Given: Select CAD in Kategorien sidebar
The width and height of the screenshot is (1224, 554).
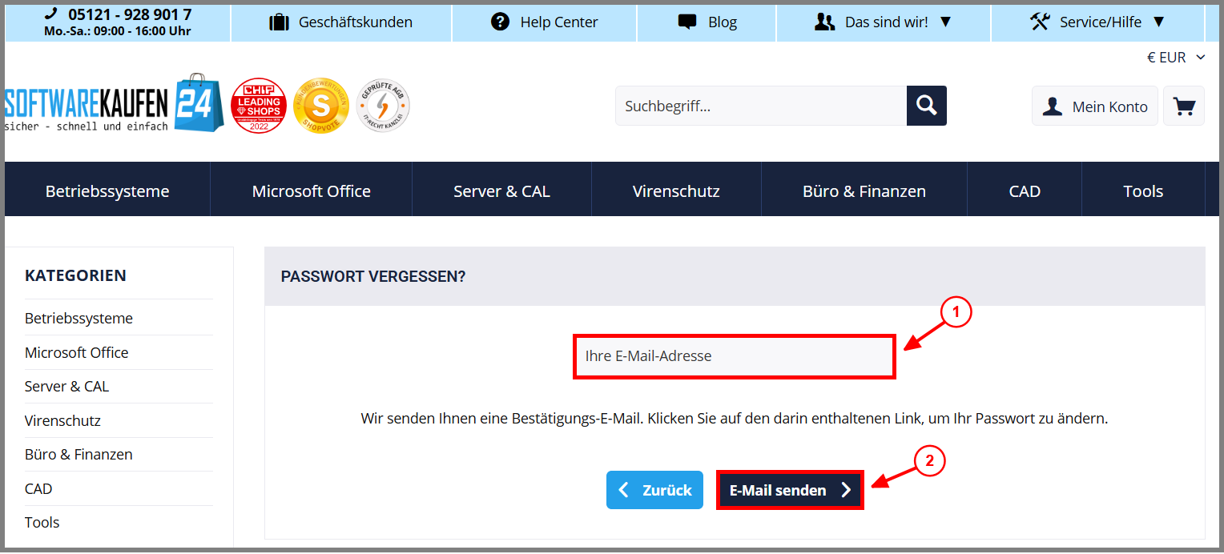Looking at the screenshot, I should [x=38, y=489].
